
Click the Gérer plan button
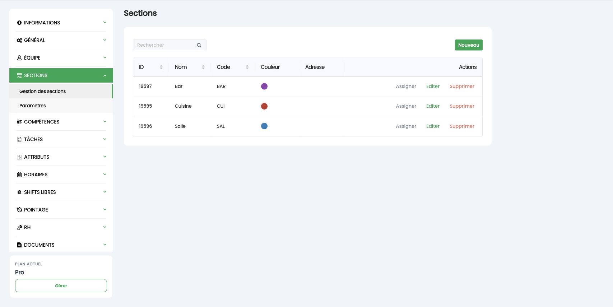61,286
